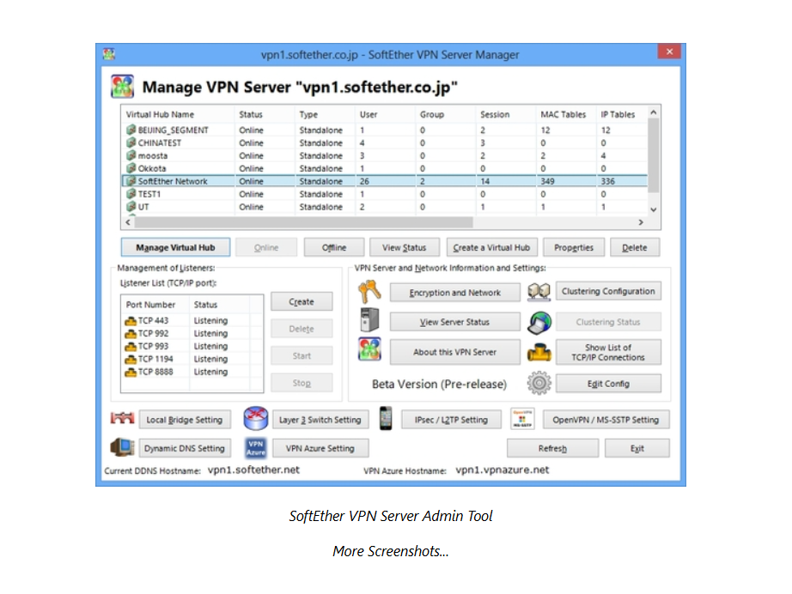Delete the selected virtual hub

coord(635,247)
